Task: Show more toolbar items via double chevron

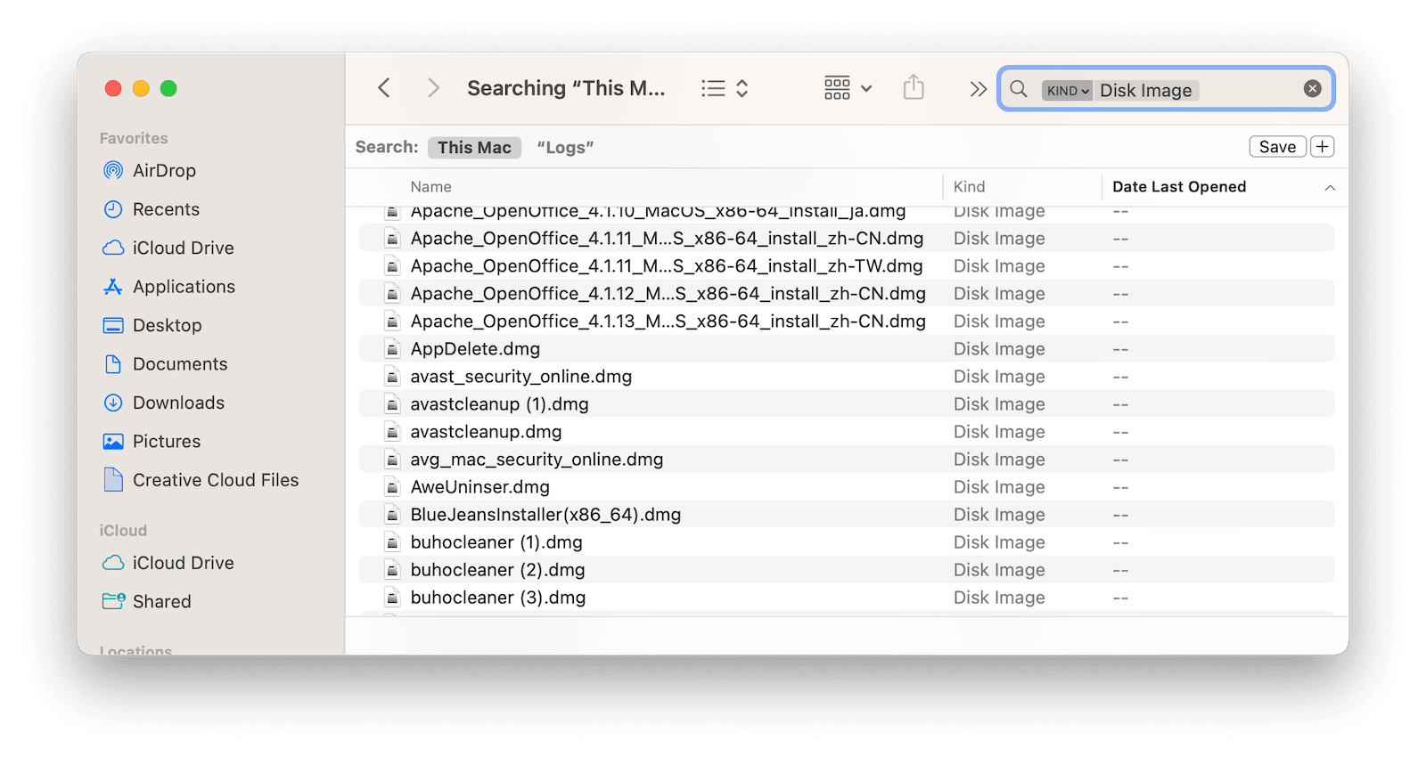Action: click(978, 89)
